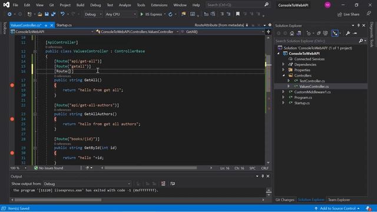Click the Collapse All icon in Solution Explorer
Image resolution: width=377 pixels, height=212 pixels.
tap(318, 33)
